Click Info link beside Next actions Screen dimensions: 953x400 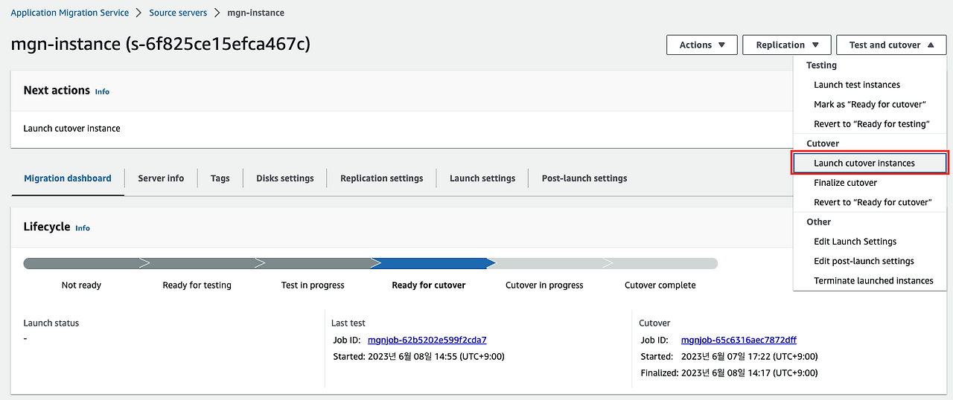(x=102, y=91)
